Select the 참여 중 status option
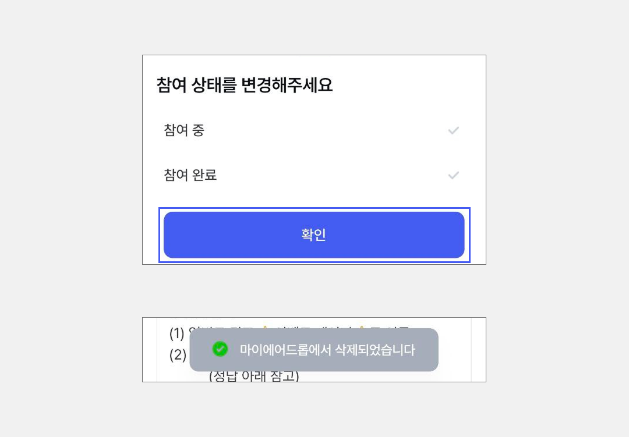This screenshot has height=437, width=629. pos(313,130)
